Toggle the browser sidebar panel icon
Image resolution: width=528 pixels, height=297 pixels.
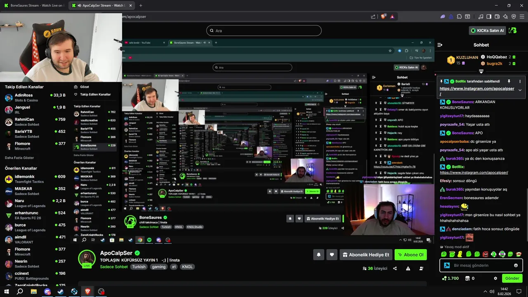(489, 16)
